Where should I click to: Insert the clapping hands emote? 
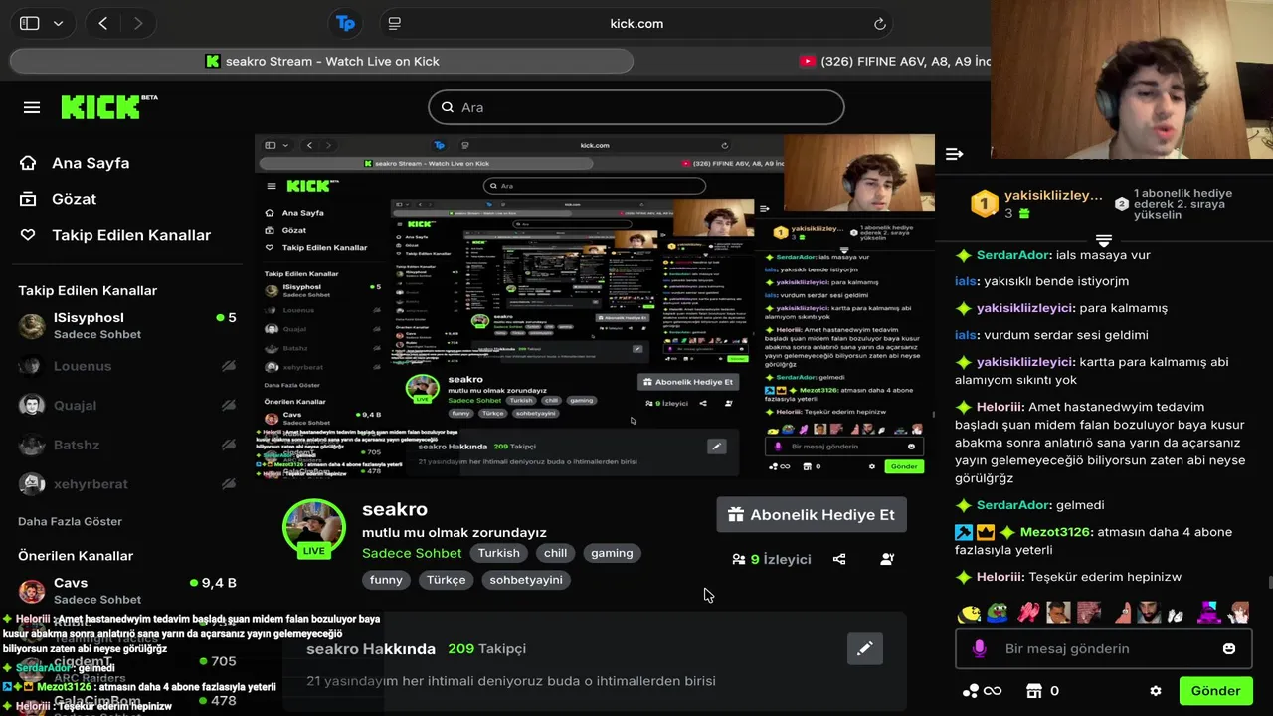[1027, 613]
